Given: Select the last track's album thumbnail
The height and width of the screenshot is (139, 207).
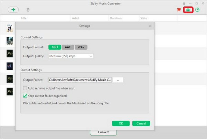Looking at the screenshot, I should tap(10, 92).
